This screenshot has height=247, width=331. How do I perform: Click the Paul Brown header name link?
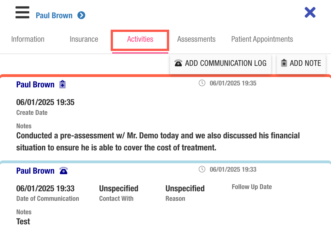click(54, 15)
